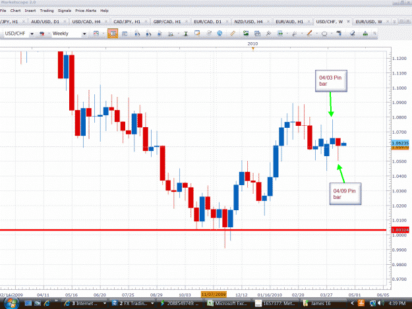Open the Price Alerts menu
The image size is (412, 309).
coord(86,11)
